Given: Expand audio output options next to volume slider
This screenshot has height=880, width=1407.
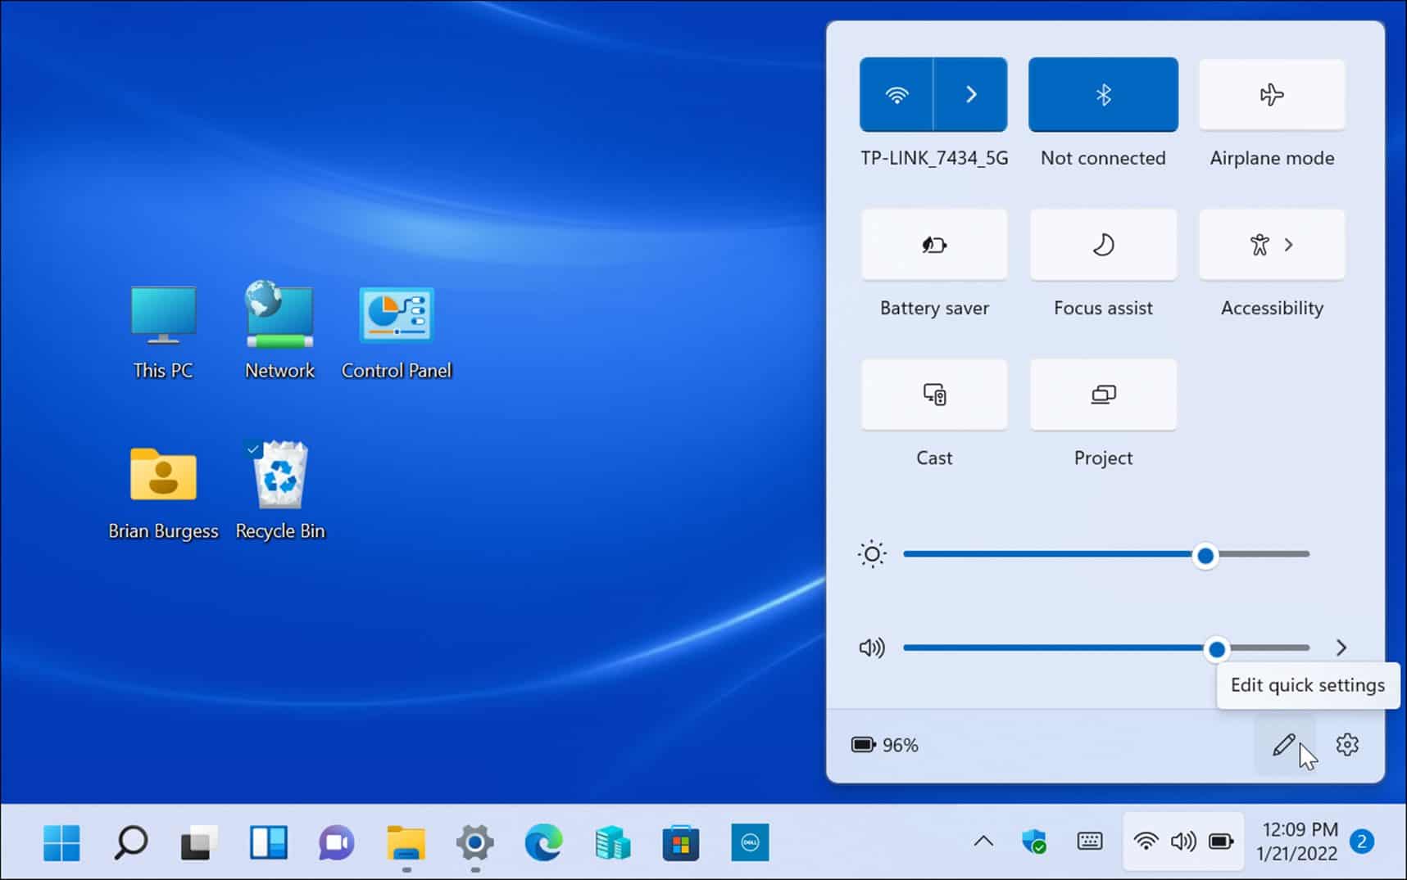Looking at the screenshot, I should pos(1341,648).
